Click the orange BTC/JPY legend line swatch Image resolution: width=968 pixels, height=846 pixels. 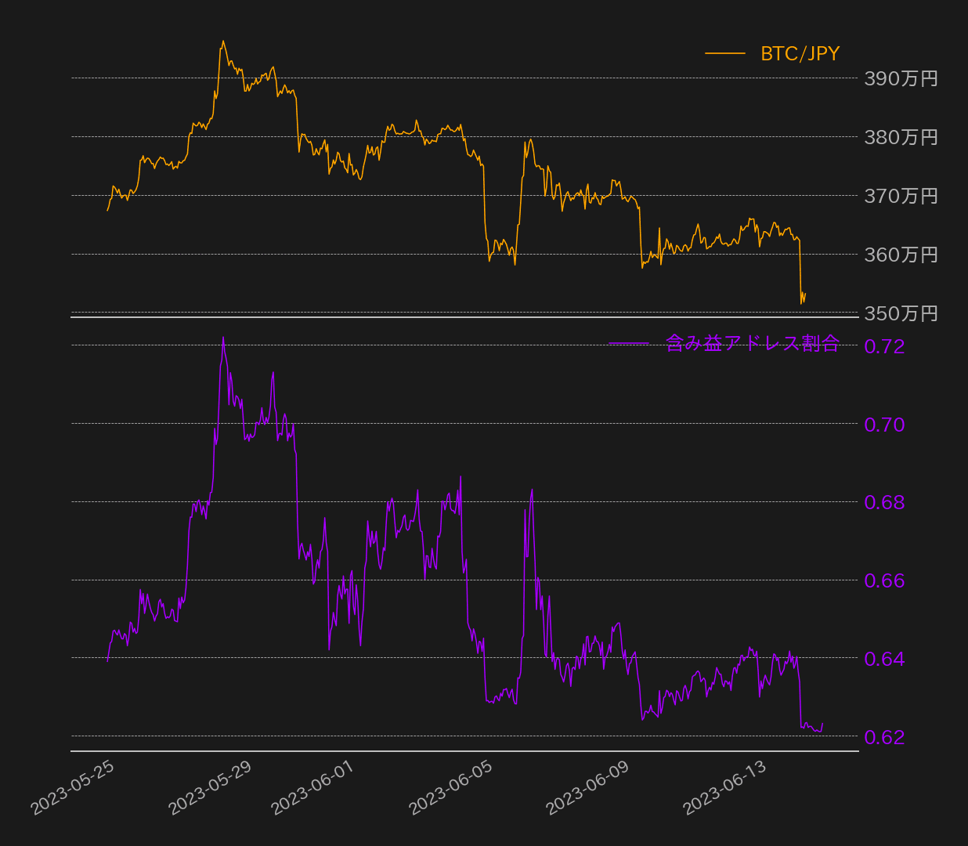724,53
